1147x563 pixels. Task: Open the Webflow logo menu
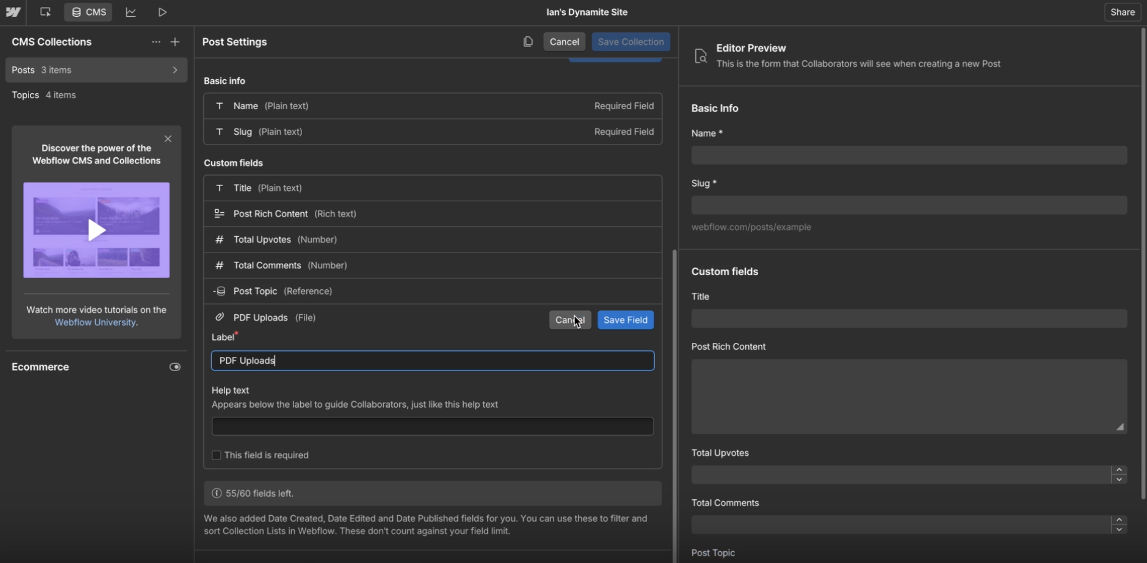(13, 12)
